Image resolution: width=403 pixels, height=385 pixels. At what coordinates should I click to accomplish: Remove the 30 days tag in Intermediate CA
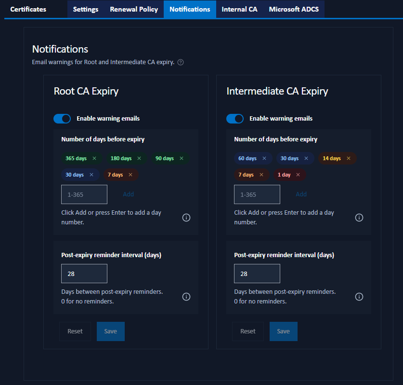coord(306,158)
